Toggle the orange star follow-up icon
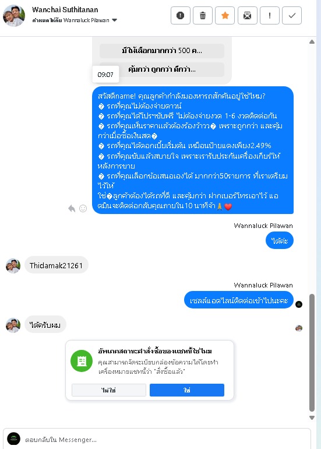This screenshot has width=321, height=449. (x=225, y=16)
